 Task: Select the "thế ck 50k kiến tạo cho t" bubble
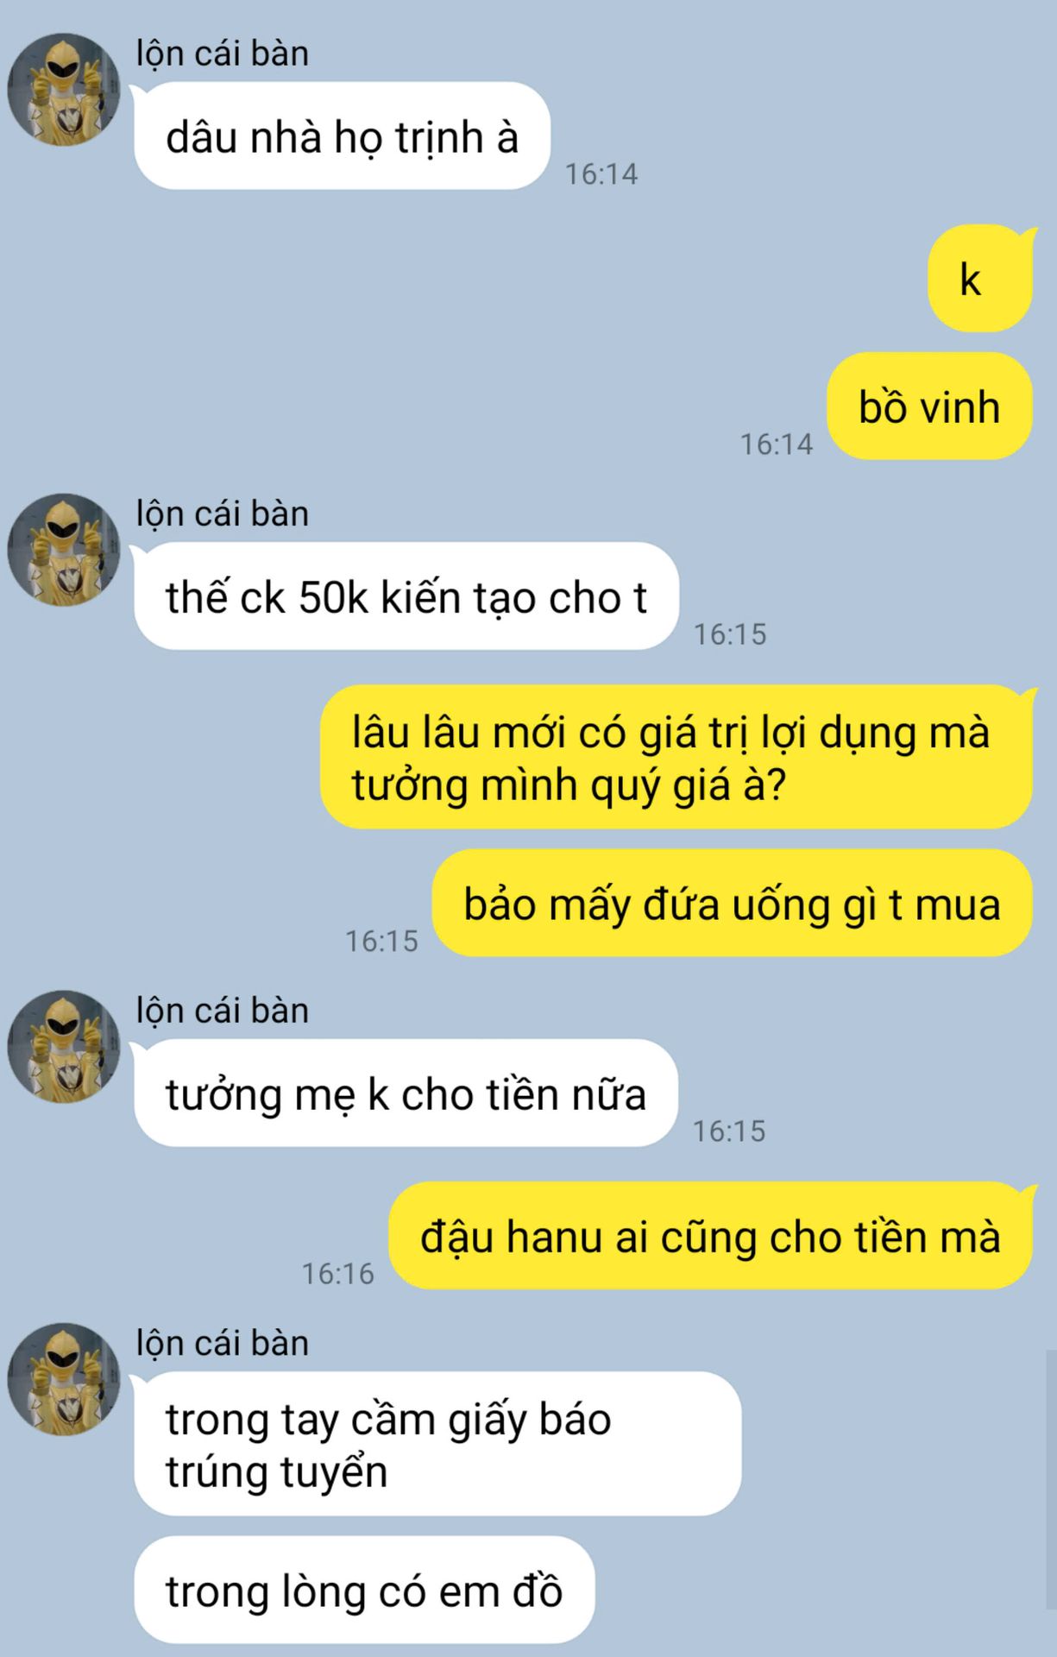(x=406, y=596)
